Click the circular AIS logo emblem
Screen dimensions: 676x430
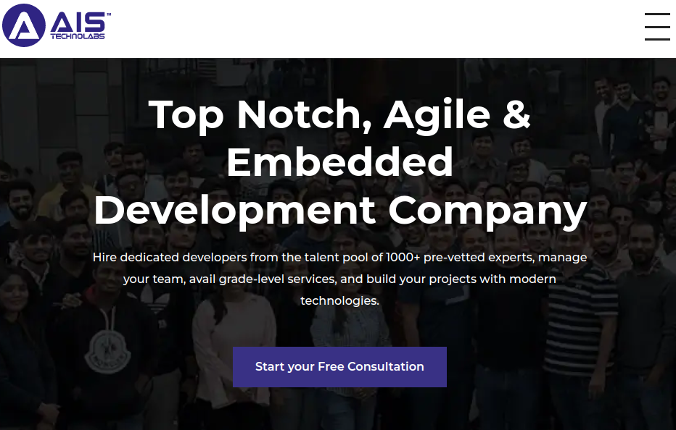pos(24,26)
